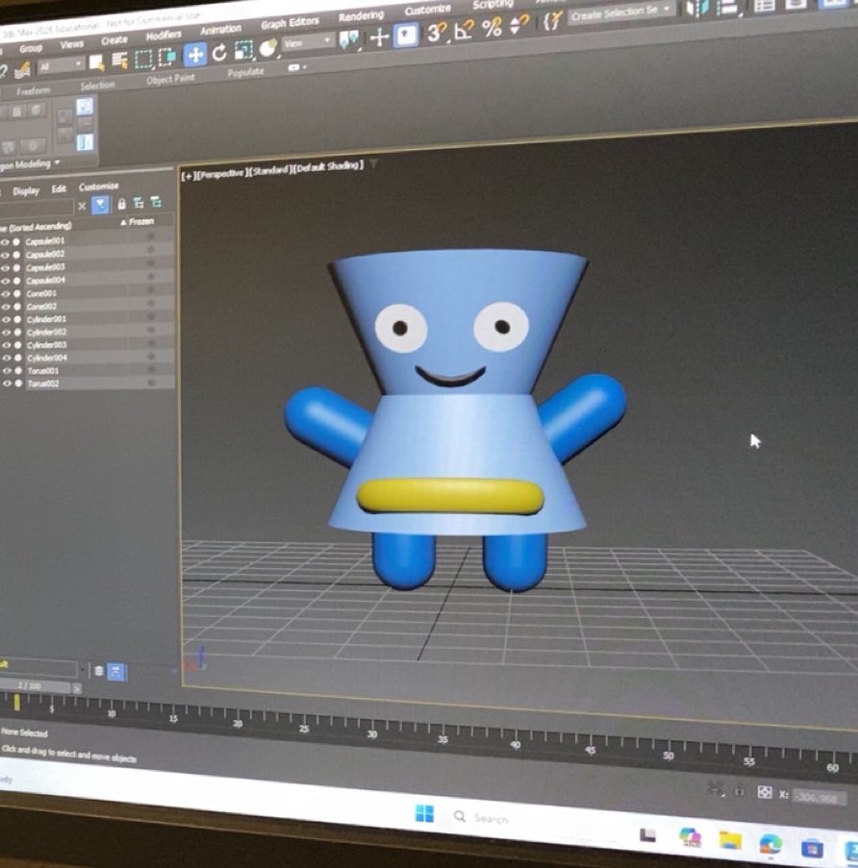Viewport: 858px width, 868px height.
Task: Clear Scene Explorer search with X
Action: click(x=82, y=206)
